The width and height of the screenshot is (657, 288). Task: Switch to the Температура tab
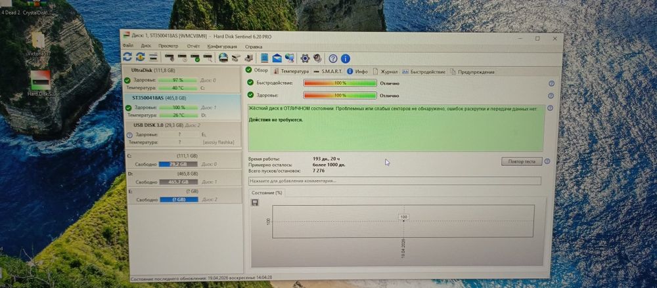tap(291, 72)
